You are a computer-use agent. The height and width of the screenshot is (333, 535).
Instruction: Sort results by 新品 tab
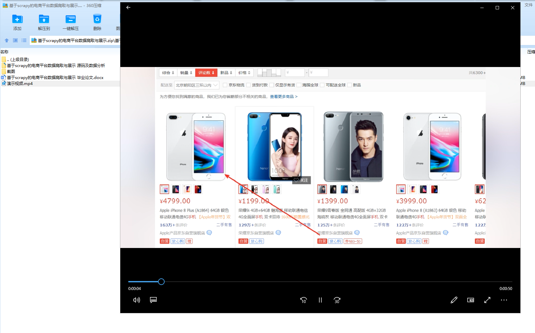226,73
